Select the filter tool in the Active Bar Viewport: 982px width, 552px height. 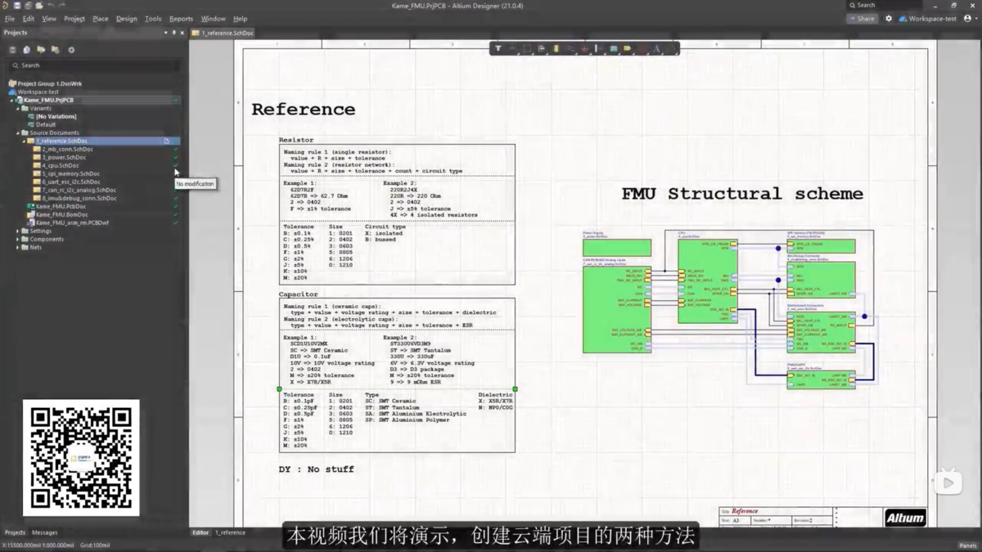[x=498, y=49]
